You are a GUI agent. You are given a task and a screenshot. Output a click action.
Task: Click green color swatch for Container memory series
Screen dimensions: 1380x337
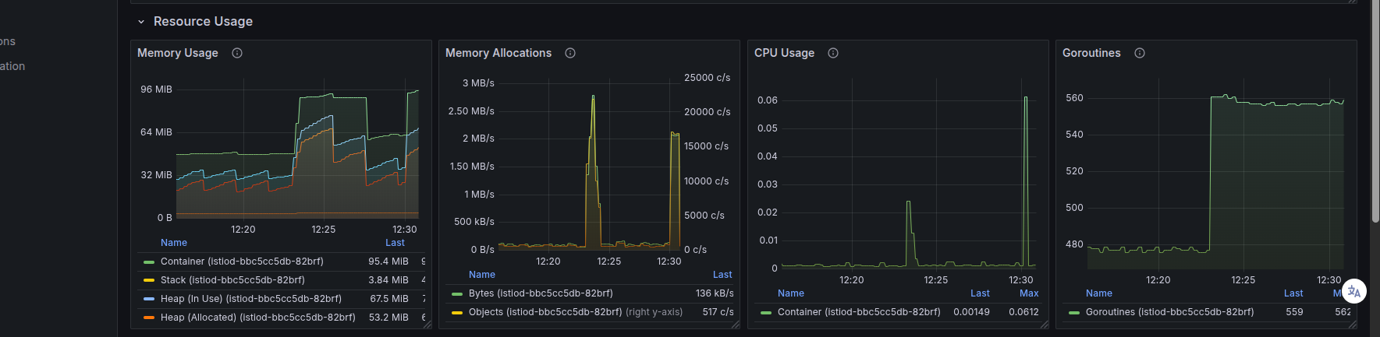pos(149,262)
